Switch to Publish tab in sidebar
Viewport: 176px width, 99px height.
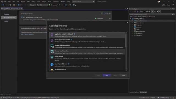coord(6,21)
